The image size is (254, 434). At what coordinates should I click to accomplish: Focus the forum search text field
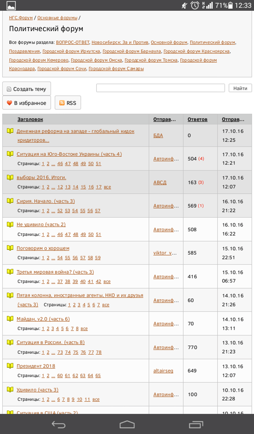[x=160, y=88]
